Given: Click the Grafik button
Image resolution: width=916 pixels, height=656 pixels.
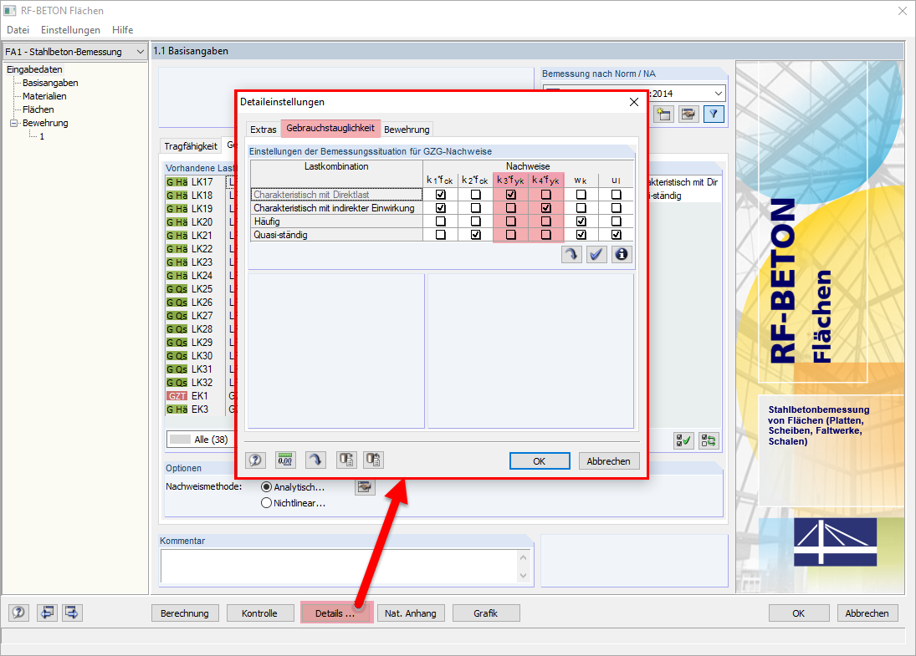Looking at the screenshot, I should click(x=485, y=613).
